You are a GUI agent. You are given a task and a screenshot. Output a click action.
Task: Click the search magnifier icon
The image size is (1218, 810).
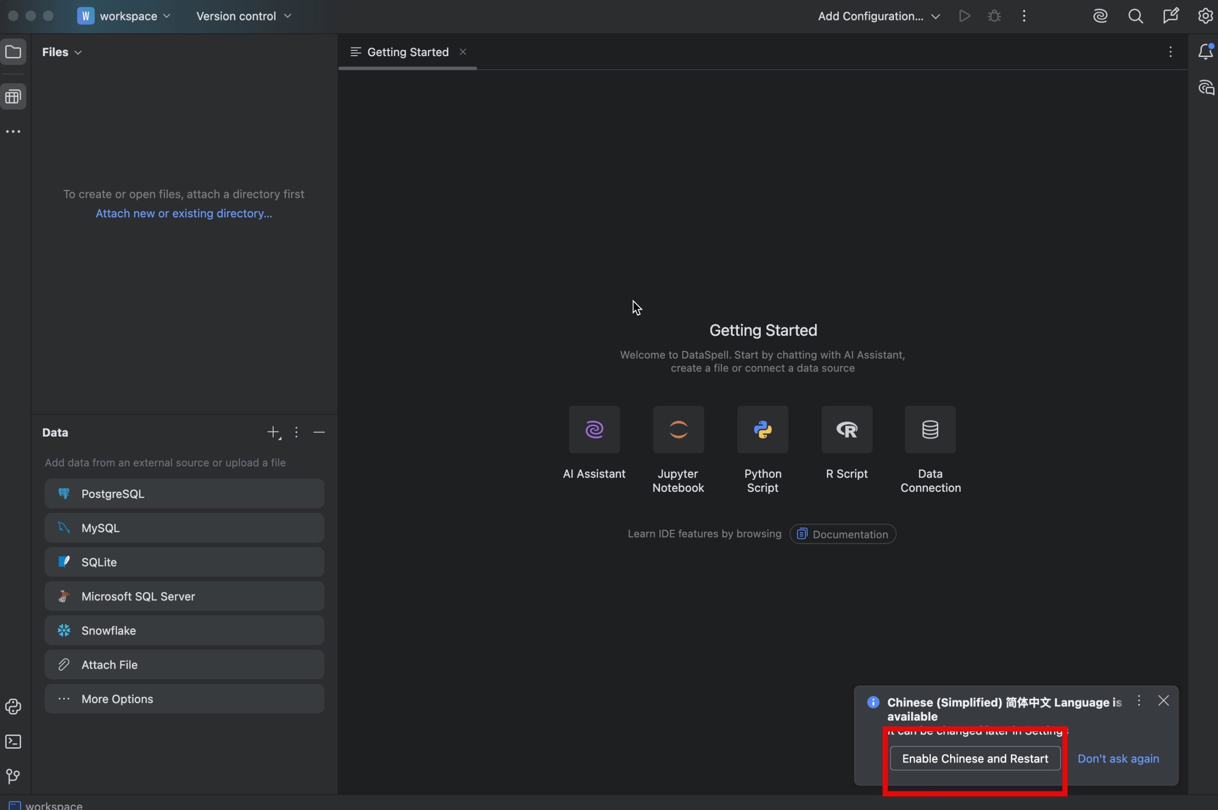pyautogui.click(x=1135, y=16)
